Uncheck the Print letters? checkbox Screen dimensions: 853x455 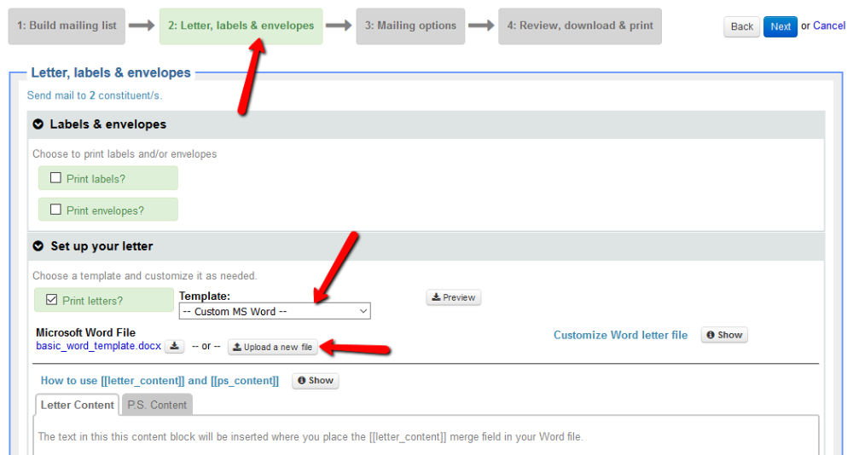click(x=52, y=300)
